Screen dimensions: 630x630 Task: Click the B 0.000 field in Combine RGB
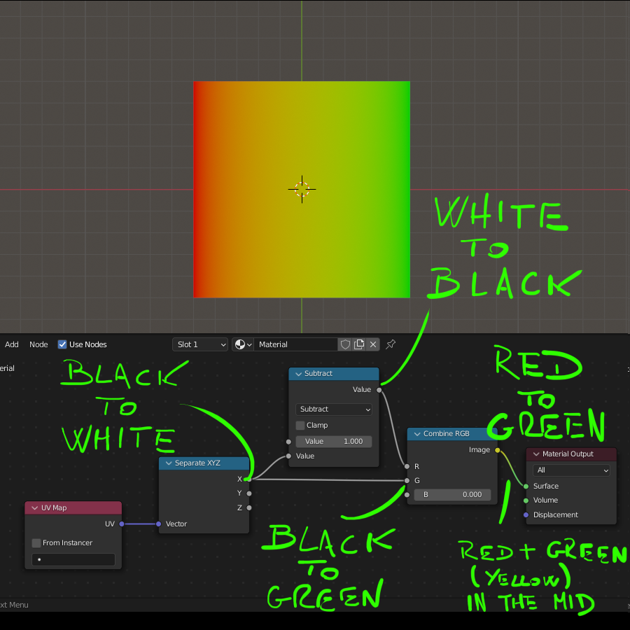point(452,495)
